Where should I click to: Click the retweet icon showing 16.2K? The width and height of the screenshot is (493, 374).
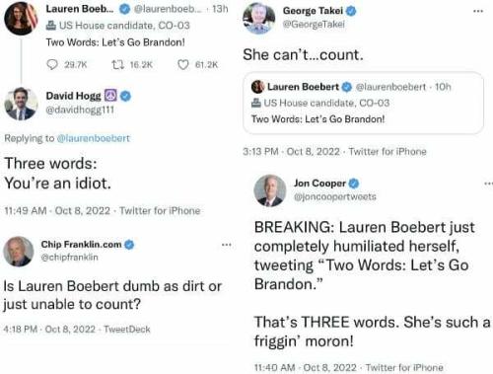click(117, 65)
